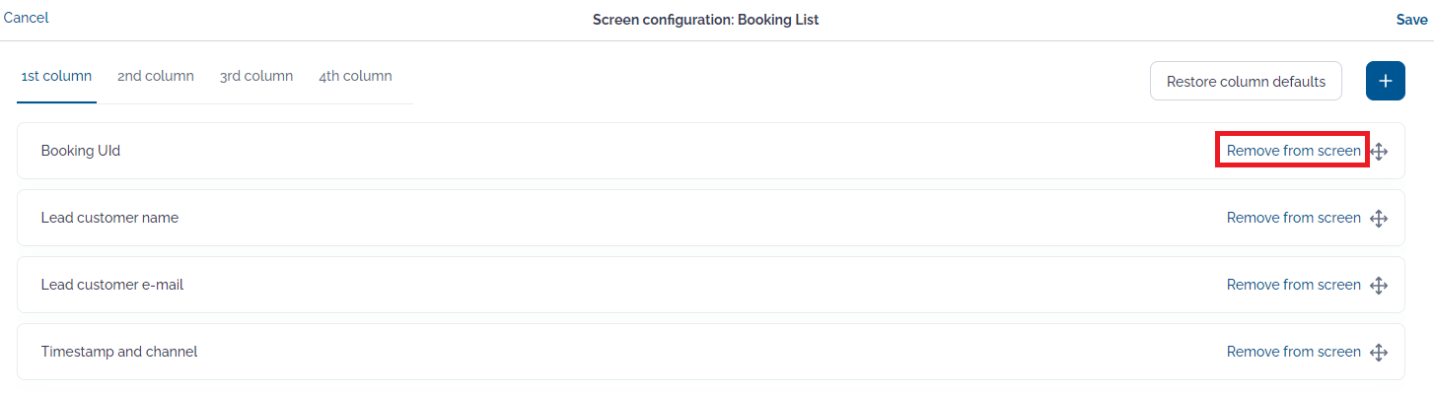Select the 4th column tab
1434x395 pixels.
(x=355, y=76)
